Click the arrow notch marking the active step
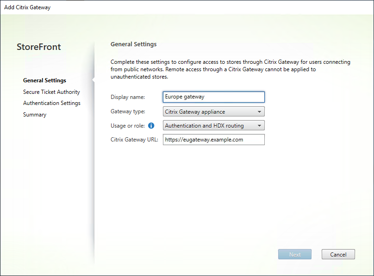374x276 pixels. click(x=93, y=80)
